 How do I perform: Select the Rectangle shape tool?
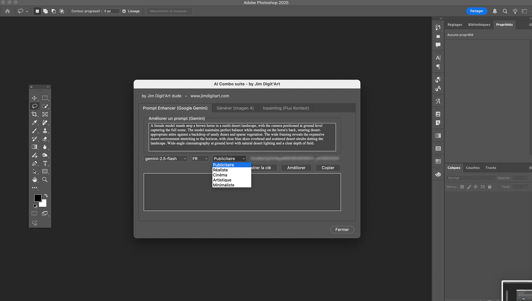click(45, 172)
